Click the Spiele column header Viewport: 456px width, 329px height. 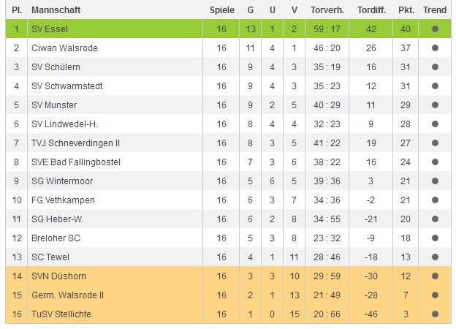pos(222,10)
